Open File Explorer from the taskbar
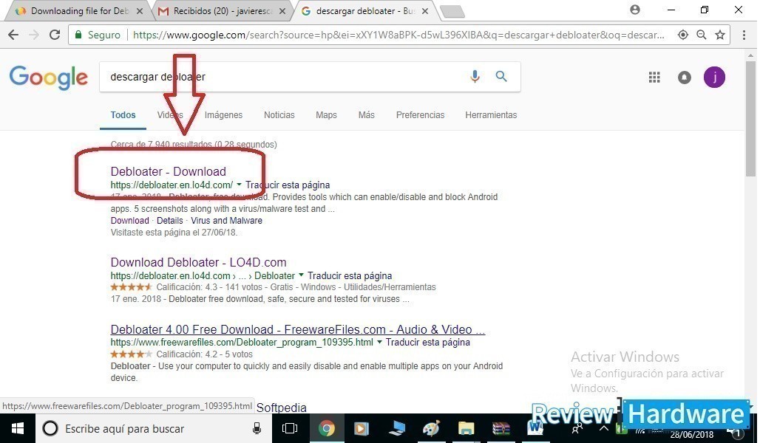 [x=466, y=428]
